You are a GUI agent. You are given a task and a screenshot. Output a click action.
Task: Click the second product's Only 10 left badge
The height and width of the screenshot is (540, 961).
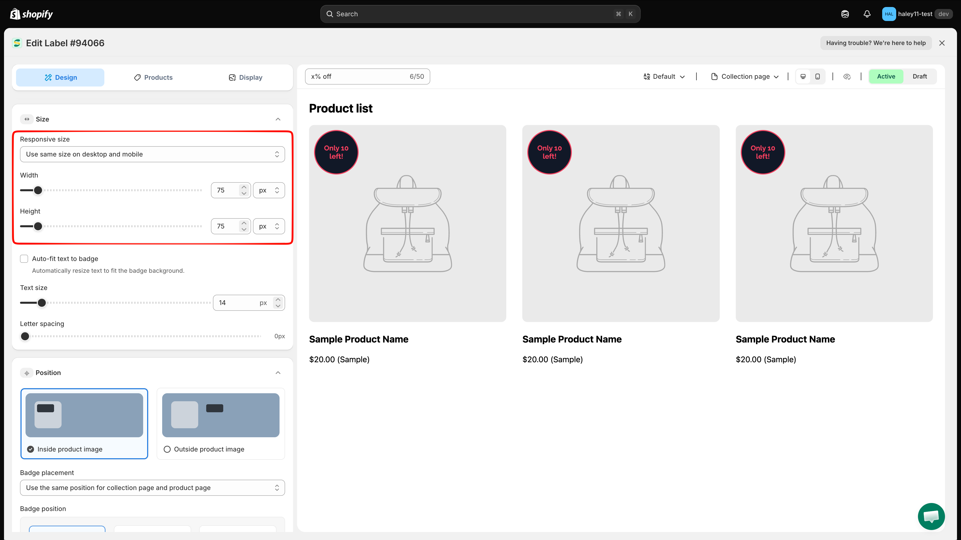550,152
